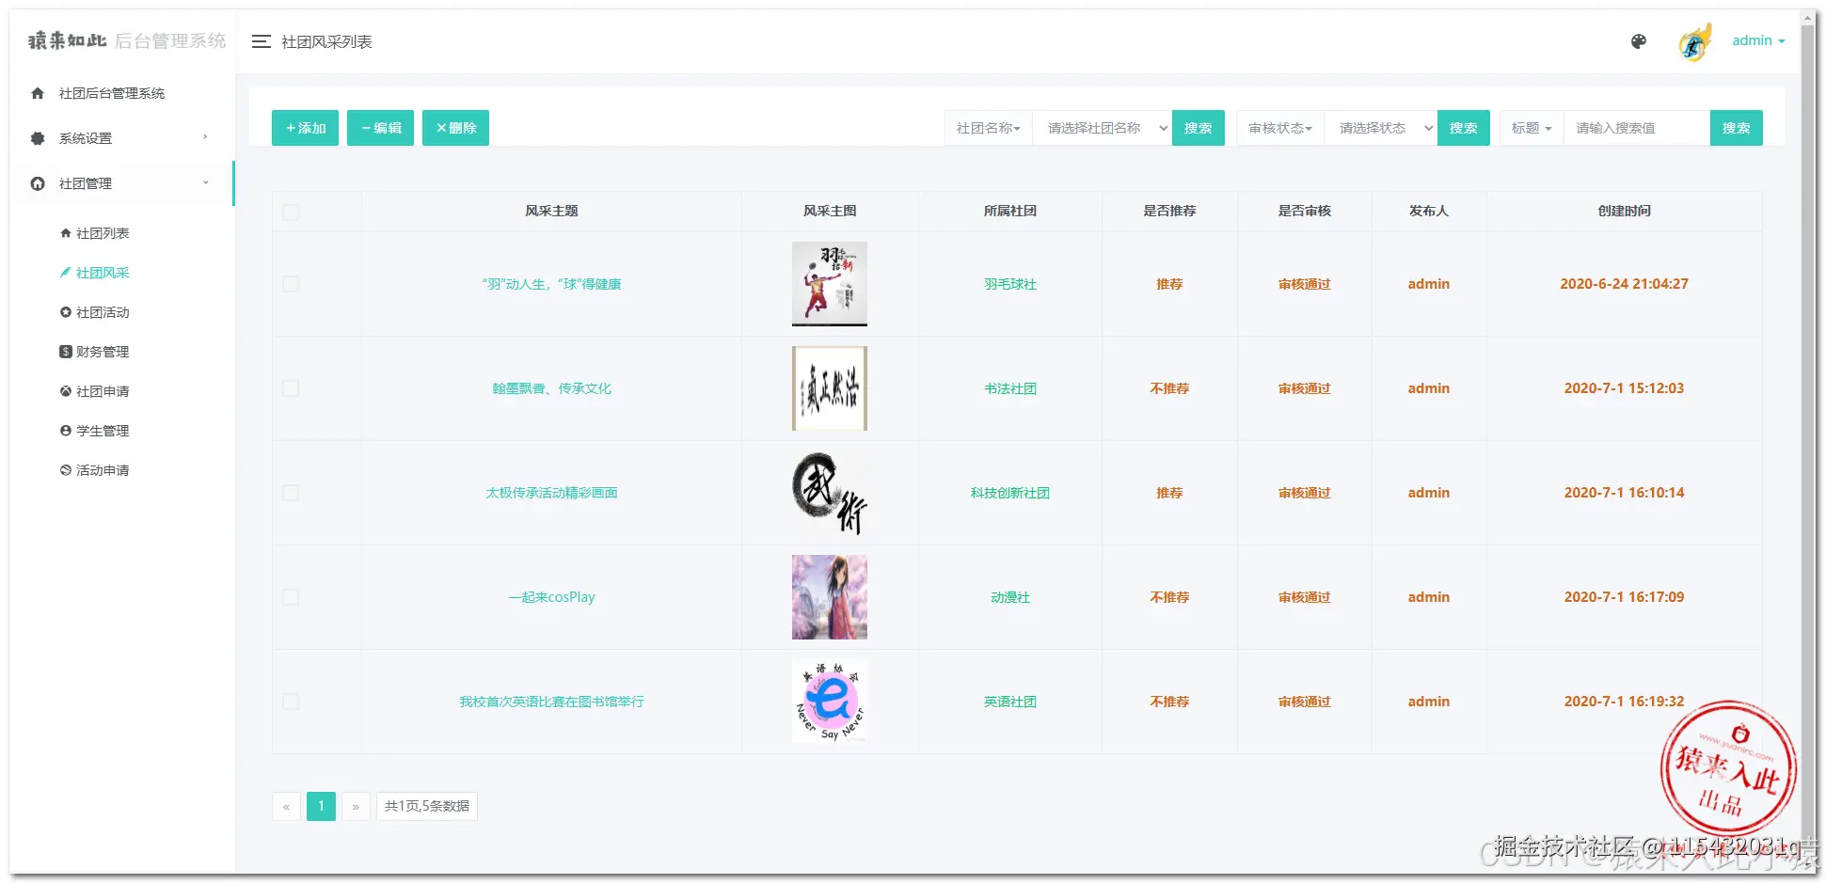Open the 请选择社团名称 dropdown

tap(1101, 128)
